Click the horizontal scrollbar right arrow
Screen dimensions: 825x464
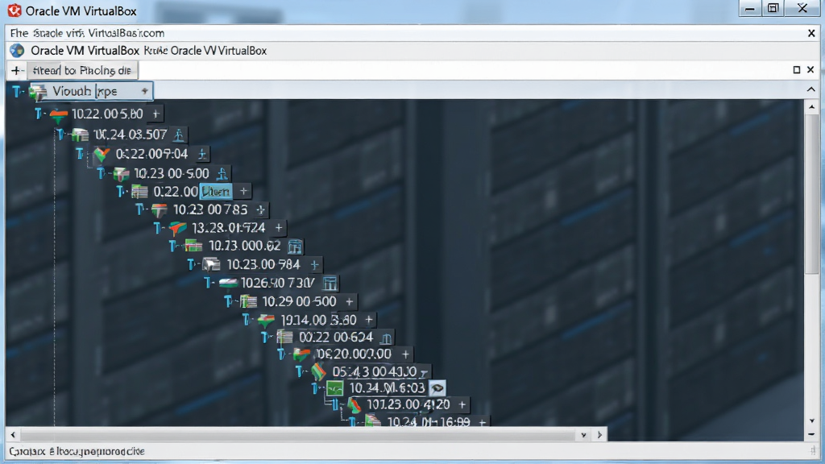point(599,434)
